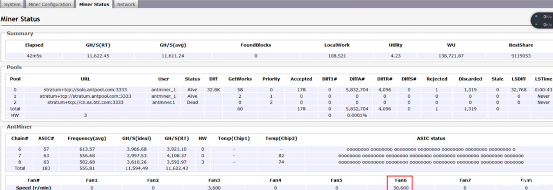The height and width of the screenshot is (190, 553).
Task: Click the solo.antpool.com pool URL
Action: 86,90
